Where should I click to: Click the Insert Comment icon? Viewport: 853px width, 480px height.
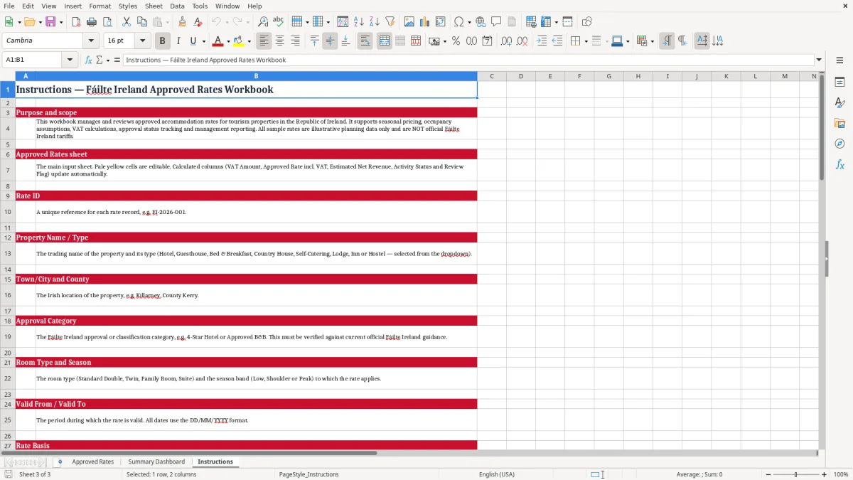tap(496, 22)
